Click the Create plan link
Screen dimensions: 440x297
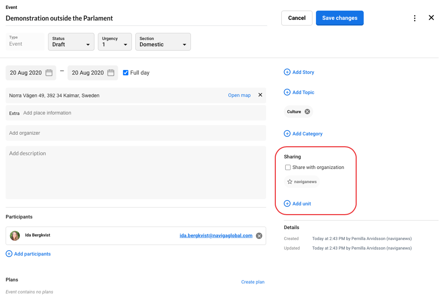[x=252, y=282]
